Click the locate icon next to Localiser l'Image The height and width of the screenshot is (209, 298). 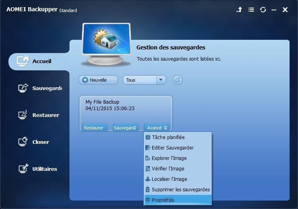point(148,179)
